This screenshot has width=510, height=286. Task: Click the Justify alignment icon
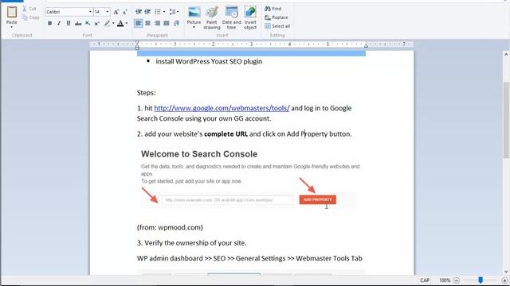(167, 23)
